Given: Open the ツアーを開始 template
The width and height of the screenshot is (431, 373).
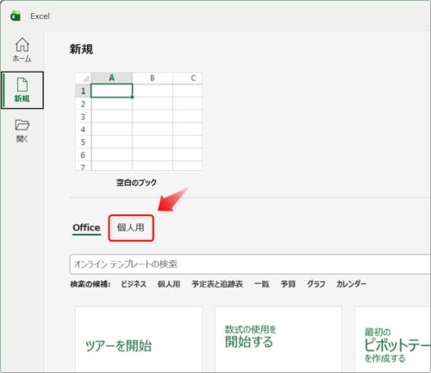Looking at the screenshot, I should [x=139, y=339].
